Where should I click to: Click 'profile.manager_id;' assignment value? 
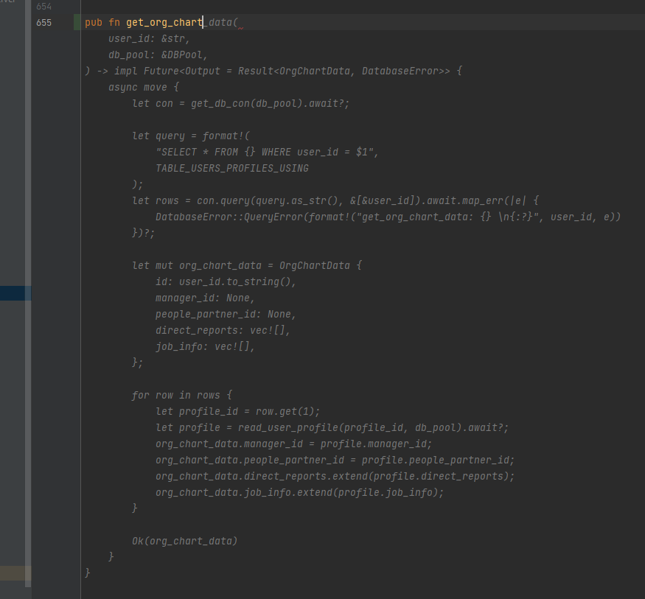click(x=376, y=444)
